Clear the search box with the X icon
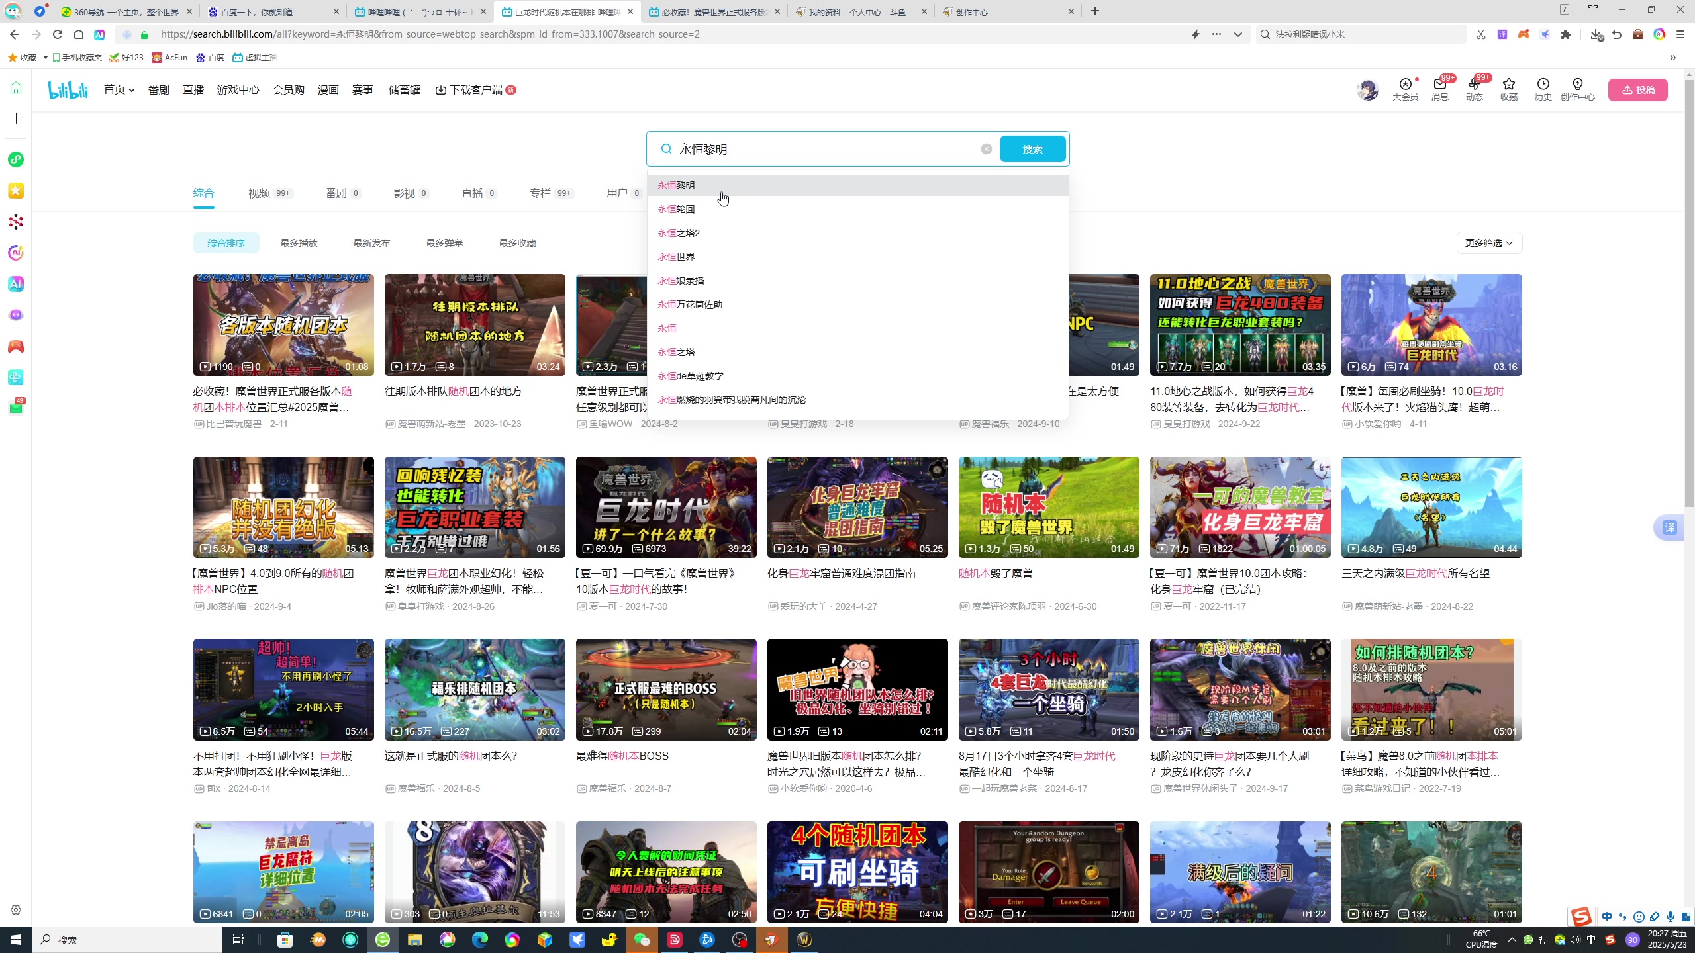The width and height of the screenshot is (1695, 953). pyautogui.click(x=987, y=149)
